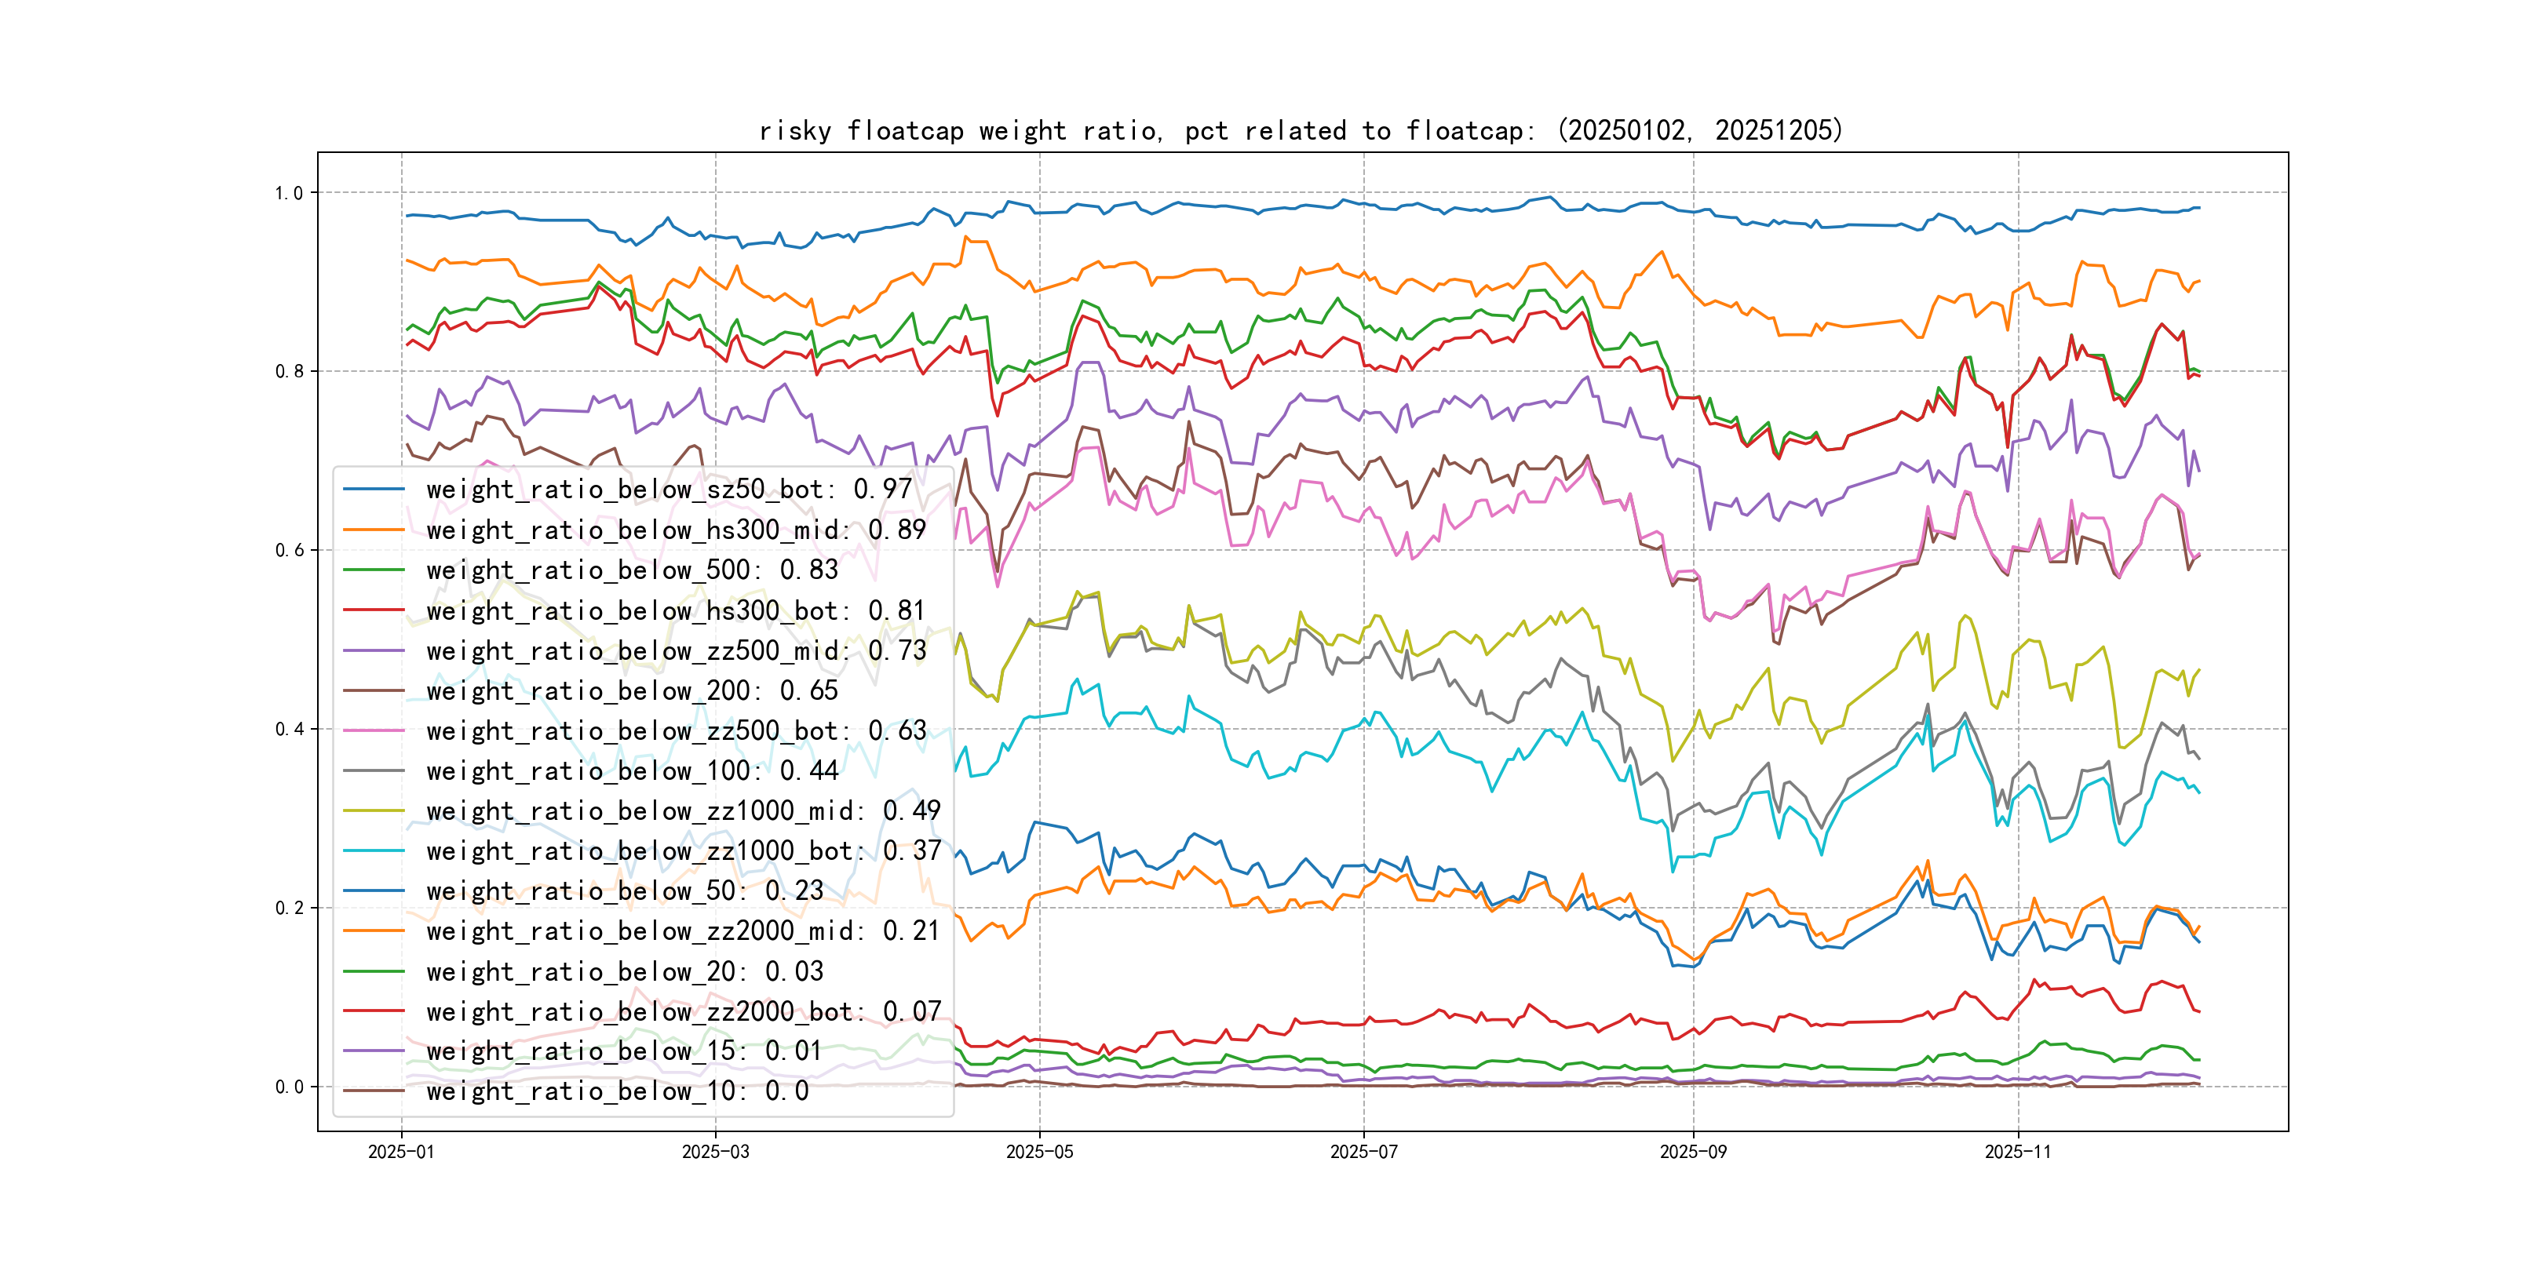Click legend text weight_ratio_below_200

(632, 690)
